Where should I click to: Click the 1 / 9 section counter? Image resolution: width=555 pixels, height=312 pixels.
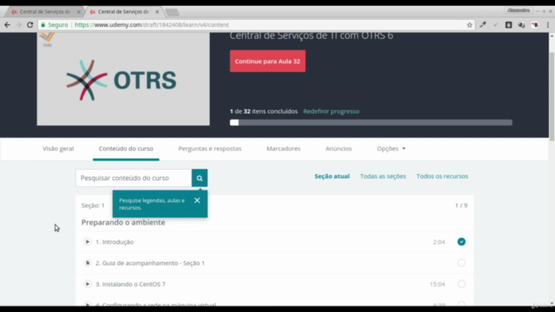point(461,205)
